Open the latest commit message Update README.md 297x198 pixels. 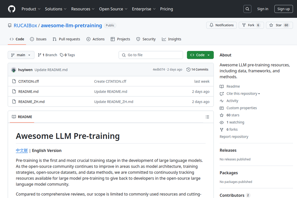pyautogui.click(x=51, y=70)
